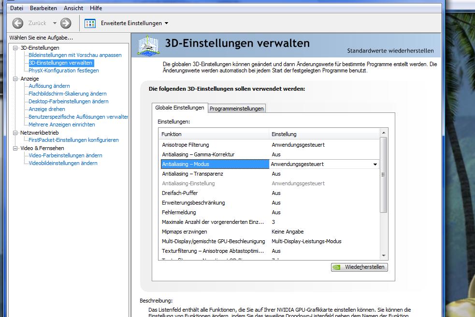Click Standardwerte wiederherstellen link
This screenshot has height=317, width=475.
coord(390,51)
